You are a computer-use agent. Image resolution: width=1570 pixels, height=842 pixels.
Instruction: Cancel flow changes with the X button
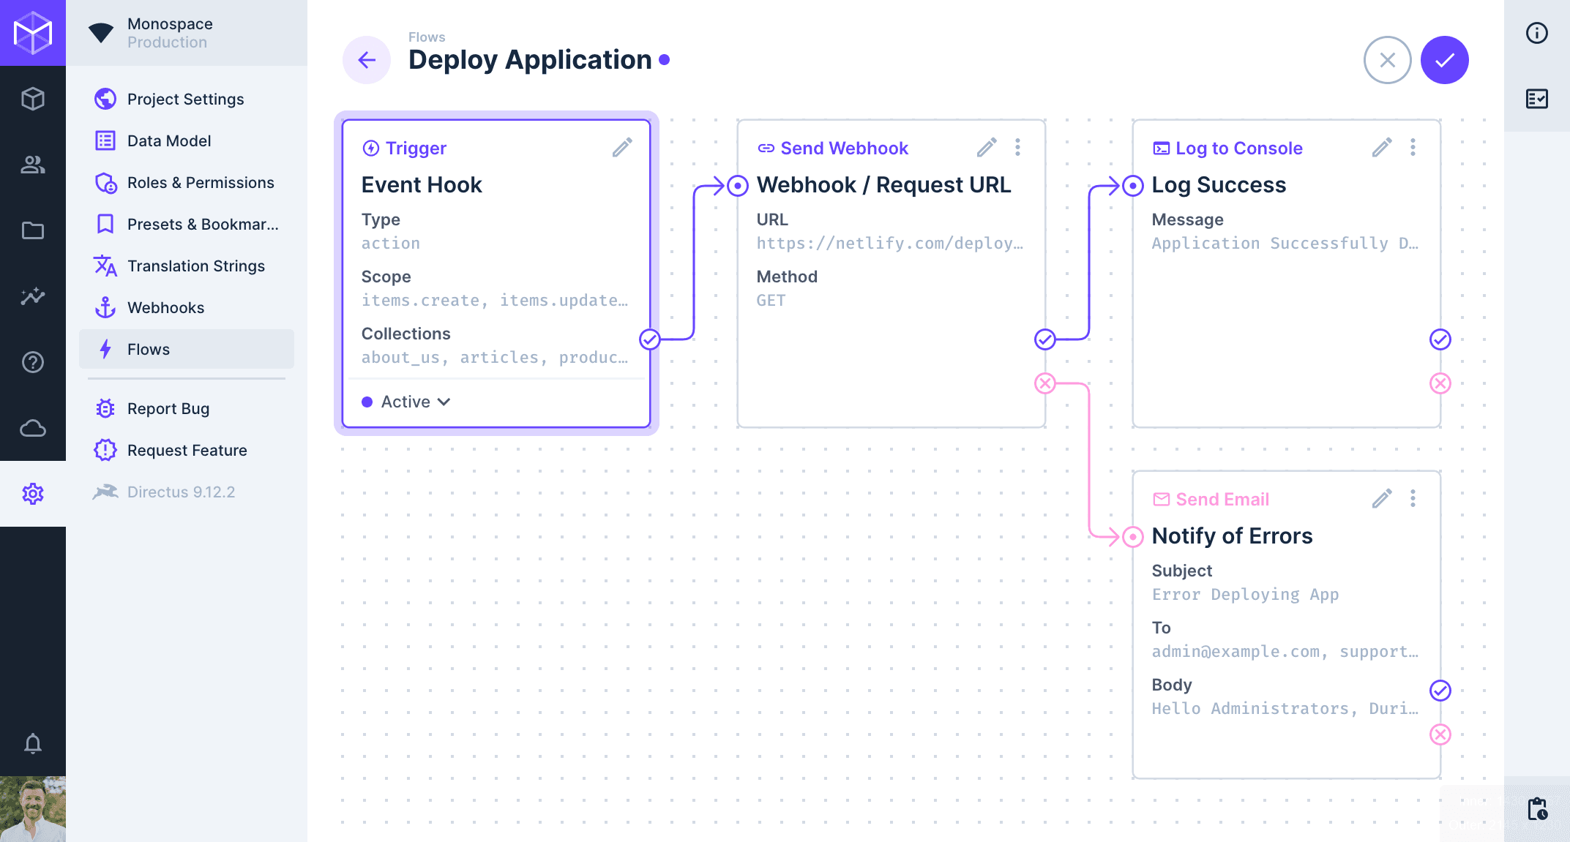coord(1387,60)
